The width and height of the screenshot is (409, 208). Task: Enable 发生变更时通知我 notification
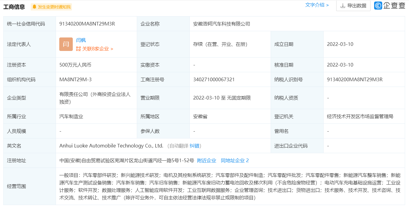tap(51, 7)
